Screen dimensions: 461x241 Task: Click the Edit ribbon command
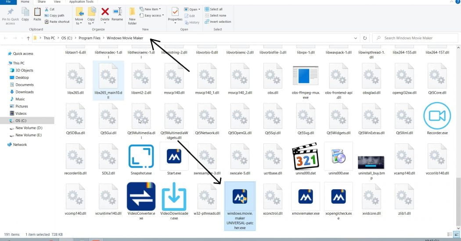(x=190, y=16)
